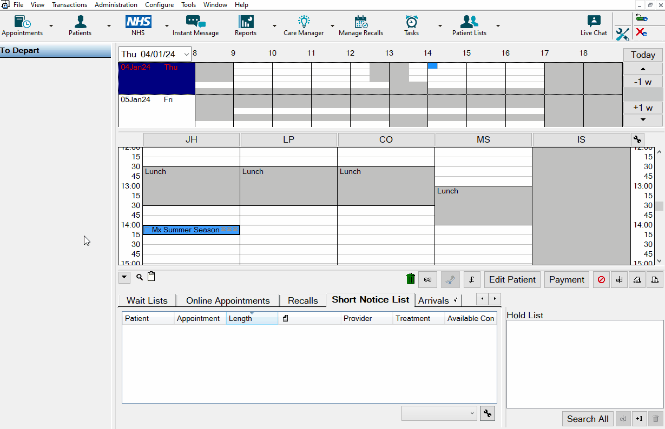This screenshot has width=665, height=429.
Task: Select the JH provider column header
Action: (192, 139)
